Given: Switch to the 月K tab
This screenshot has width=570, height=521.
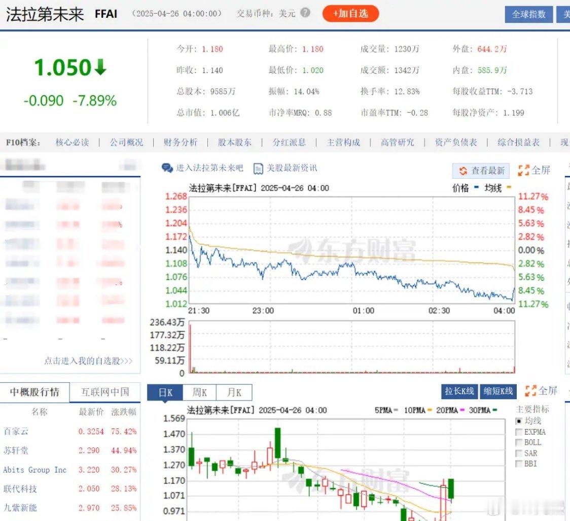Looking at the screenshot, I should (x=234, y=393).
